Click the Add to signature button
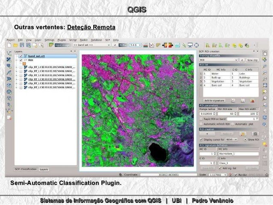273x205 pixels. 214,101
